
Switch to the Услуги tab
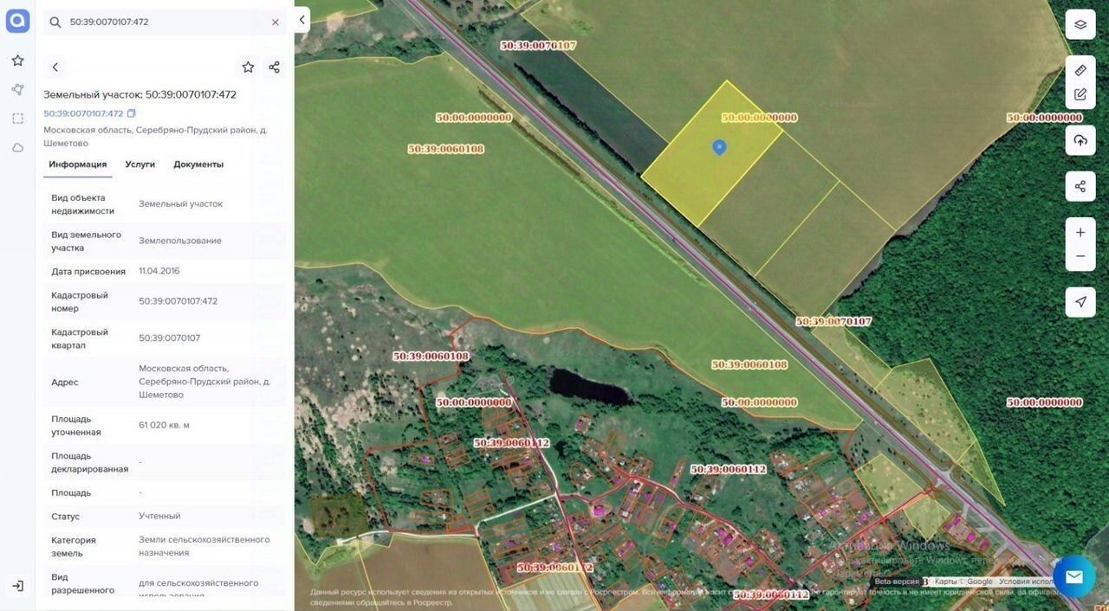click(x=139, y=164)
